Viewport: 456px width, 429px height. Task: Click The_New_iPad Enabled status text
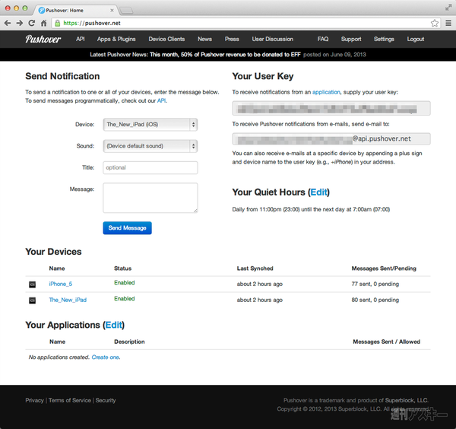(125, 299)
